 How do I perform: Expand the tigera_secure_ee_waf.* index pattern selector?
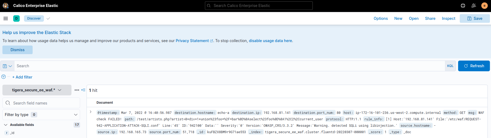(37, 90)
